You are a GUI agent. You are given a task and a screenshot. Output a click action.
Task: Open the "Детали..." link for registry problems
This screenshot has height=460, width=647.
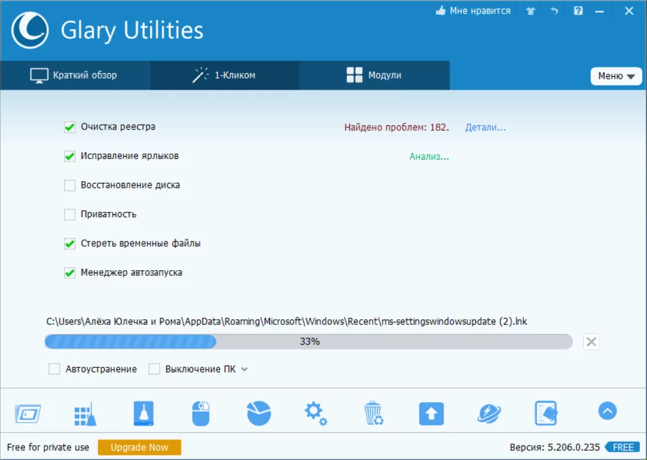[x=485, y=128]
